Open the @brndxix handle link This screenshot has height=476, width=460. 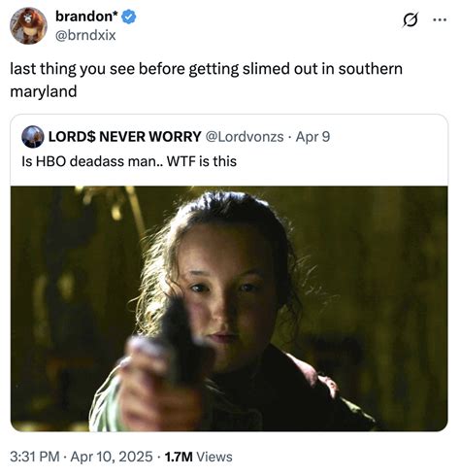tap(85, 35)
